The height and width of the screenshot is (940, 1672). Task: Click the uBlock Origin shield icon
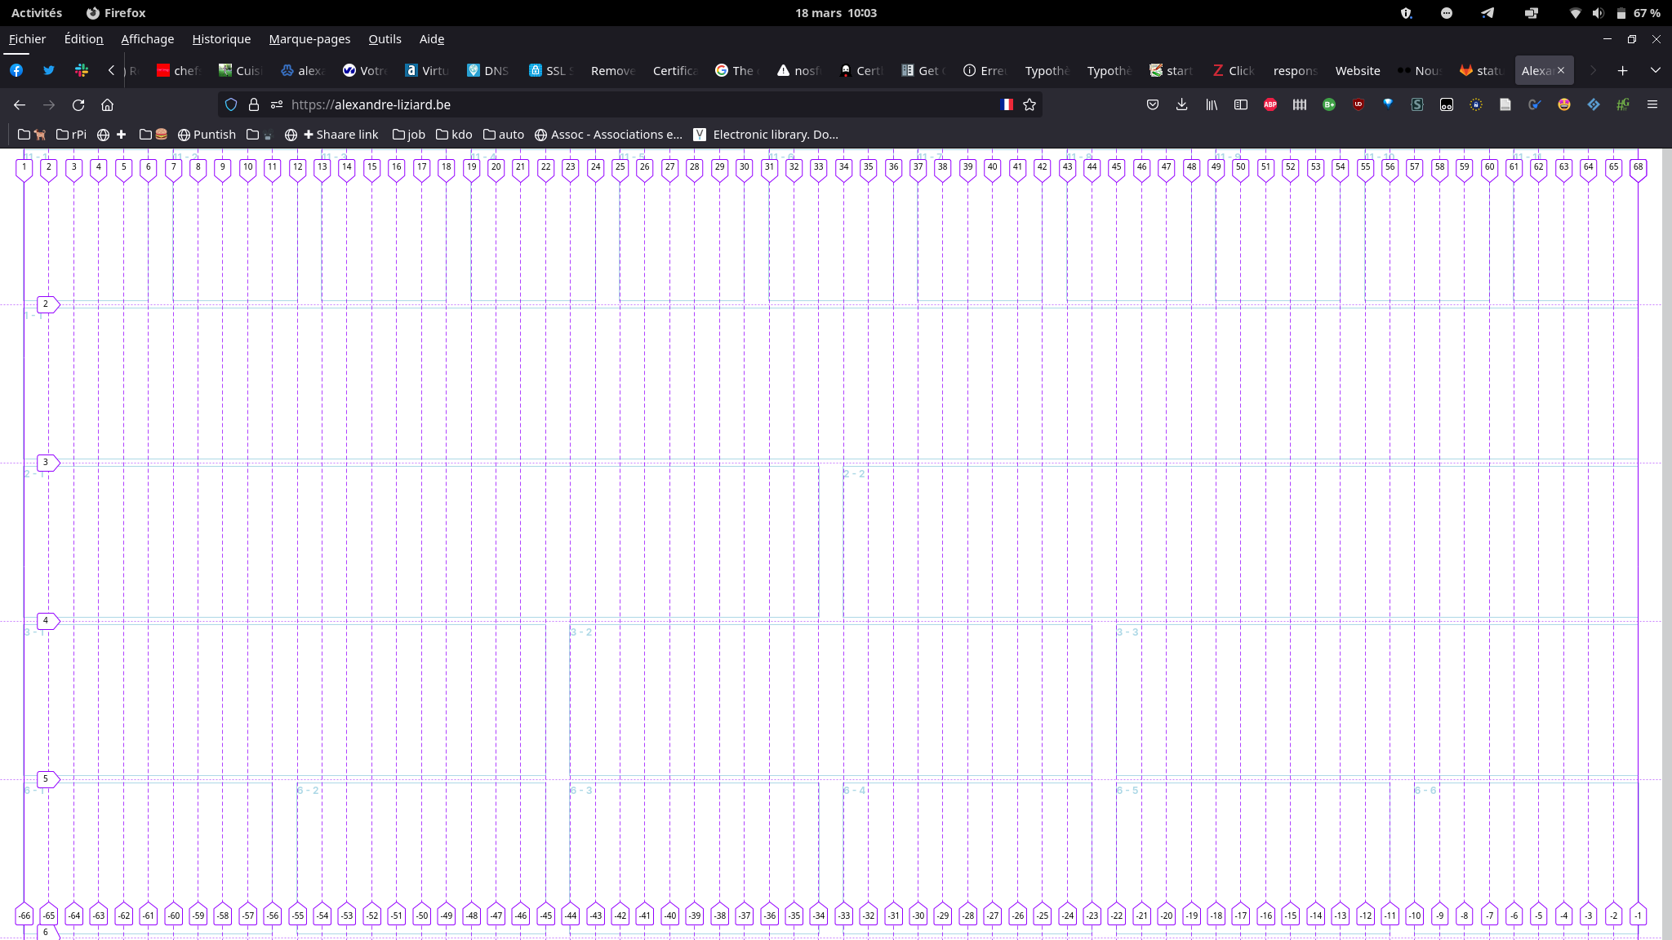(x=1358, y=104)
